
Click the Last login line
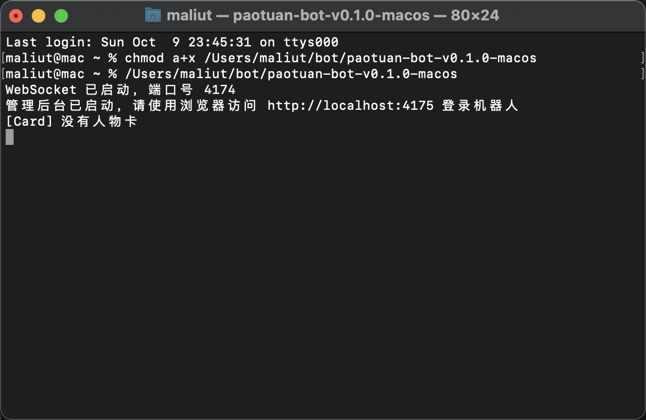[172, 42]
